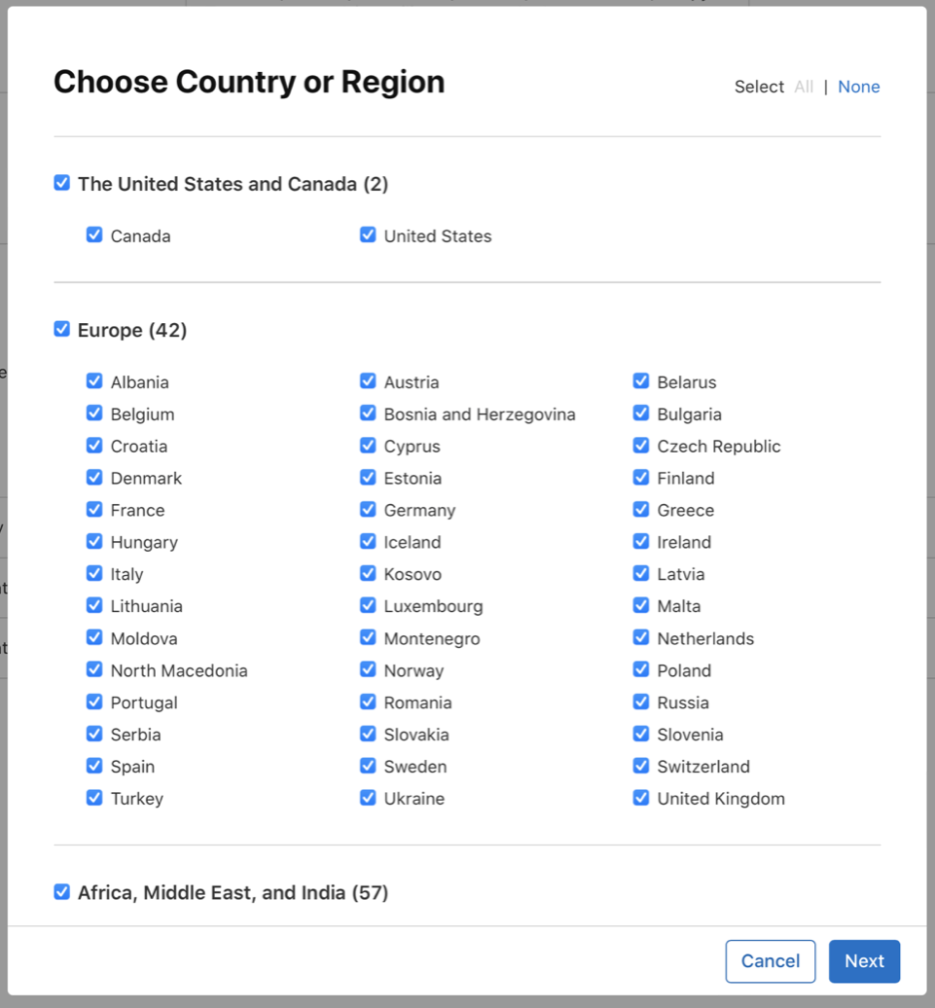Click the All selection link

click(x=804, y=87)
